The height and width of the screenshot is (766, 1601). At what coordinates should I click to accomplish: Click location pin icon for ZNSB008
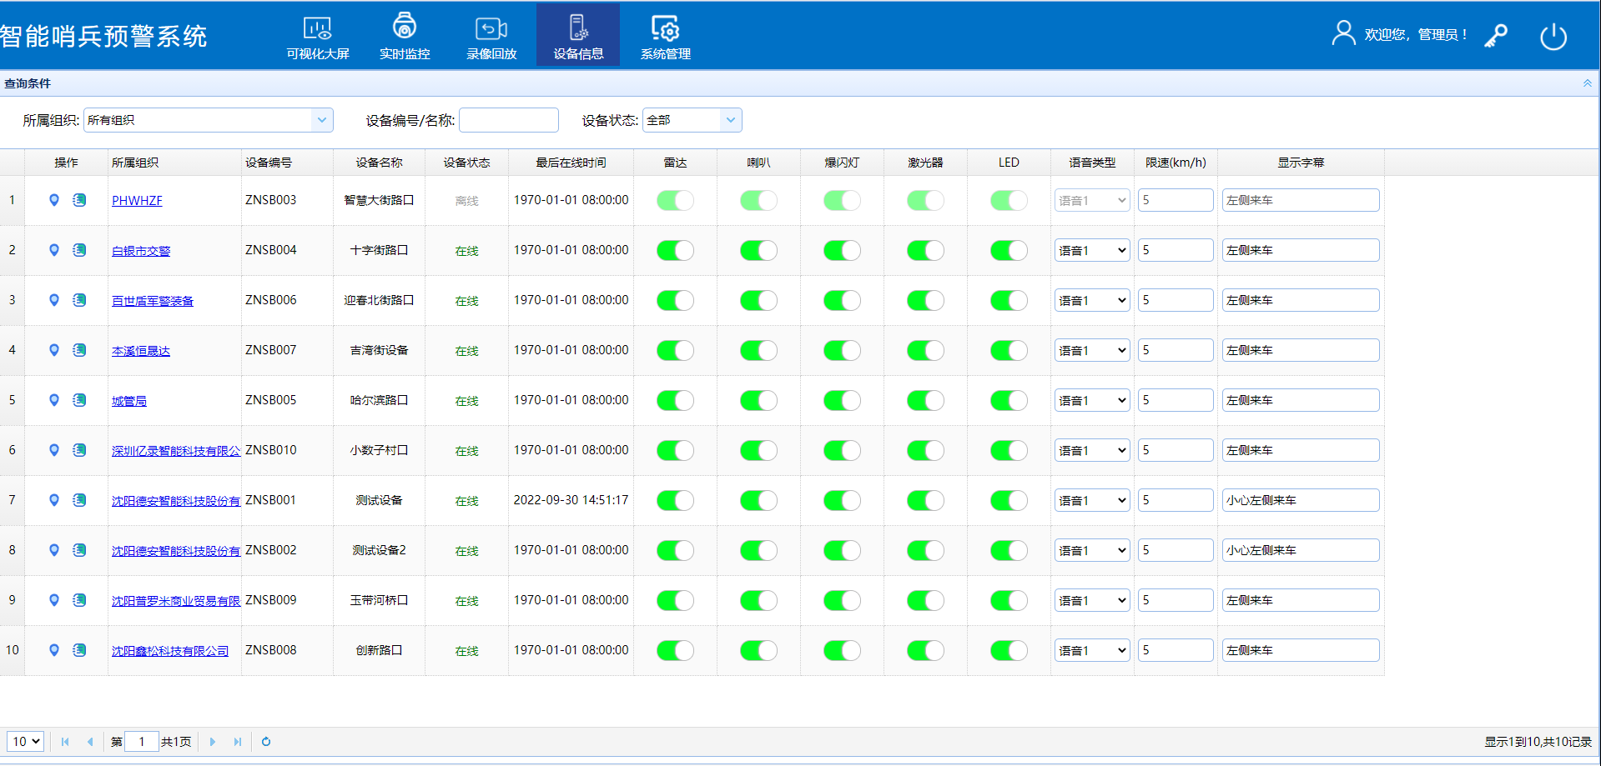(54, 650)
